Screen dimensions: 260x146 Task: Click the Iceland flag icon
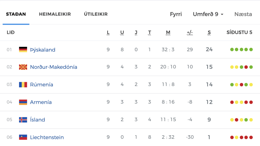point(23,120)
